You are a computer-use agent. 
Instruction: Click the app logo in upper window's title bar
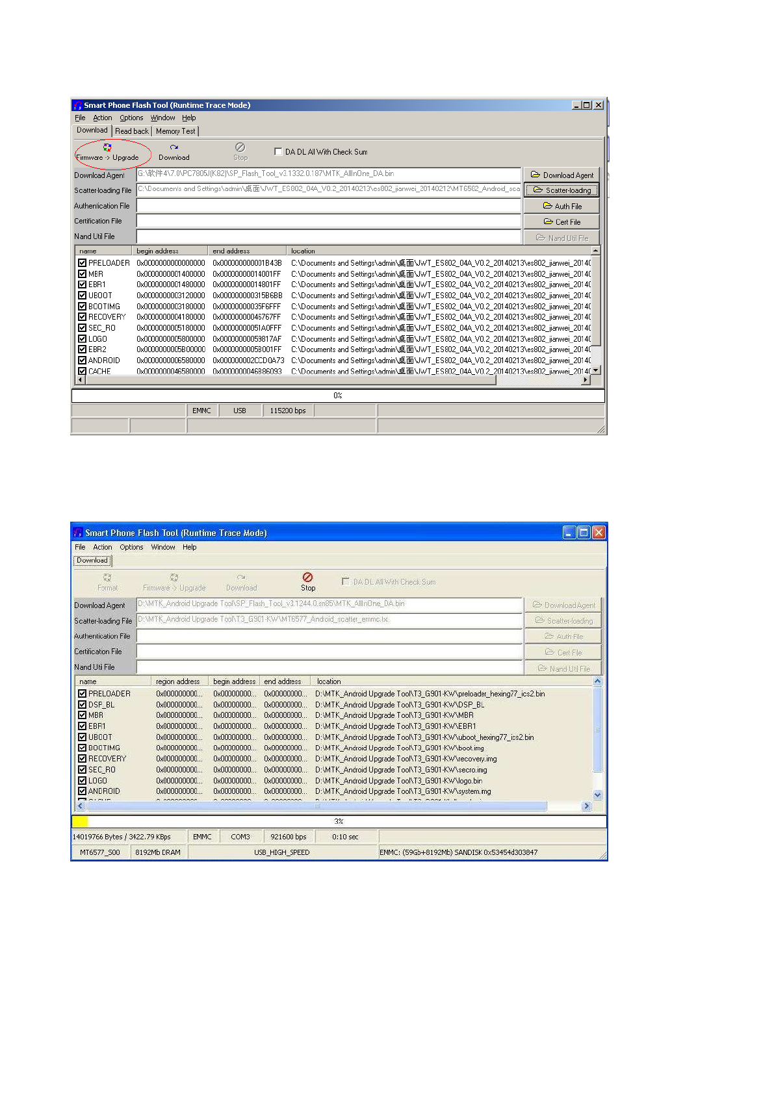[78, 105]
